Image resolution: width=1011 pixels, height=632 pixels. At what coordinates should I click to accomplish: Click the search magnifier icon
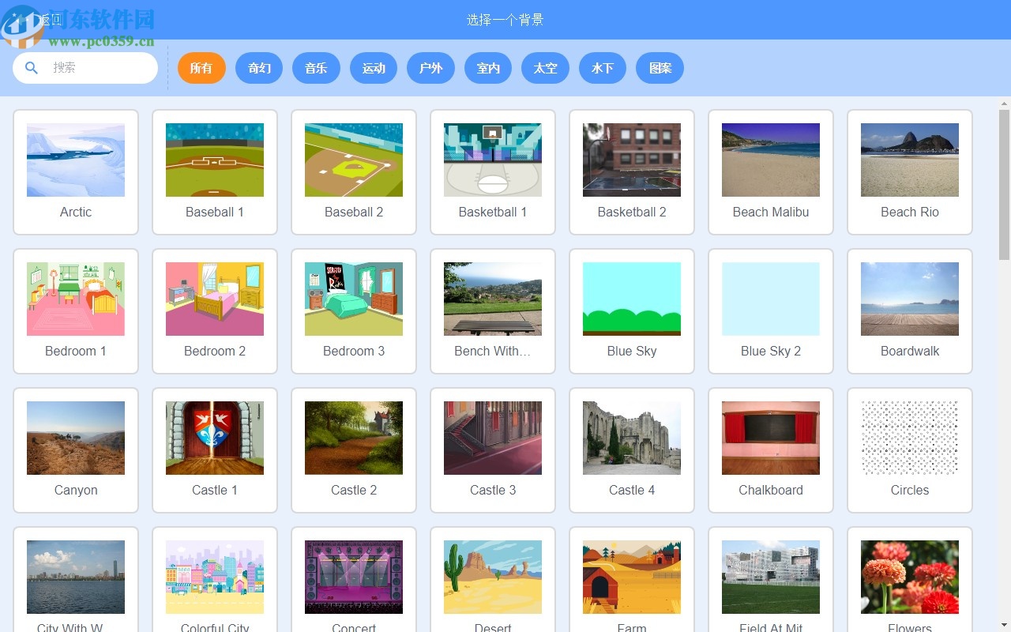click(x=31, y=68)
